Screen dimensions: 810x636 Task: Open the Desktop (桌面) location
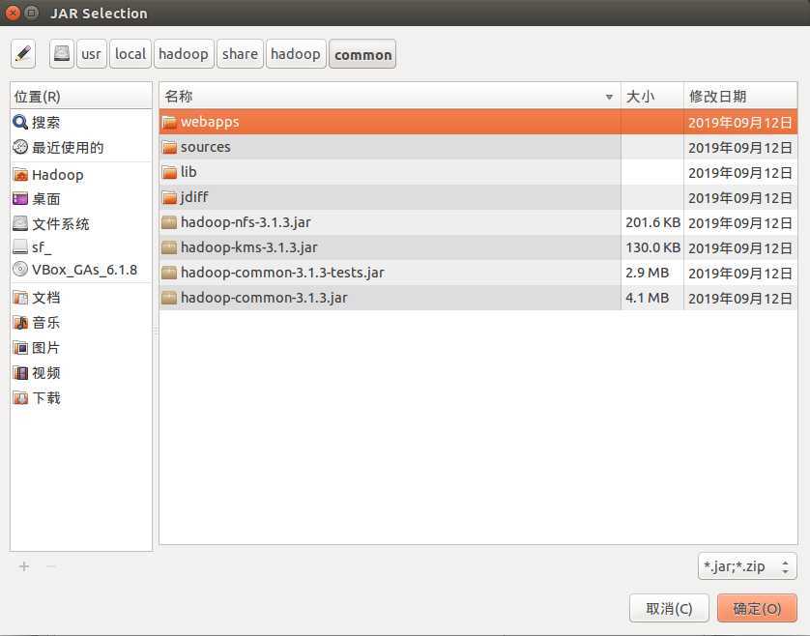click(81, 199)
